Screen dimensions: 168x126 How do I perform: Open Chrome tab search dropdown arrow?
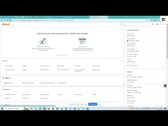(154, 17)
